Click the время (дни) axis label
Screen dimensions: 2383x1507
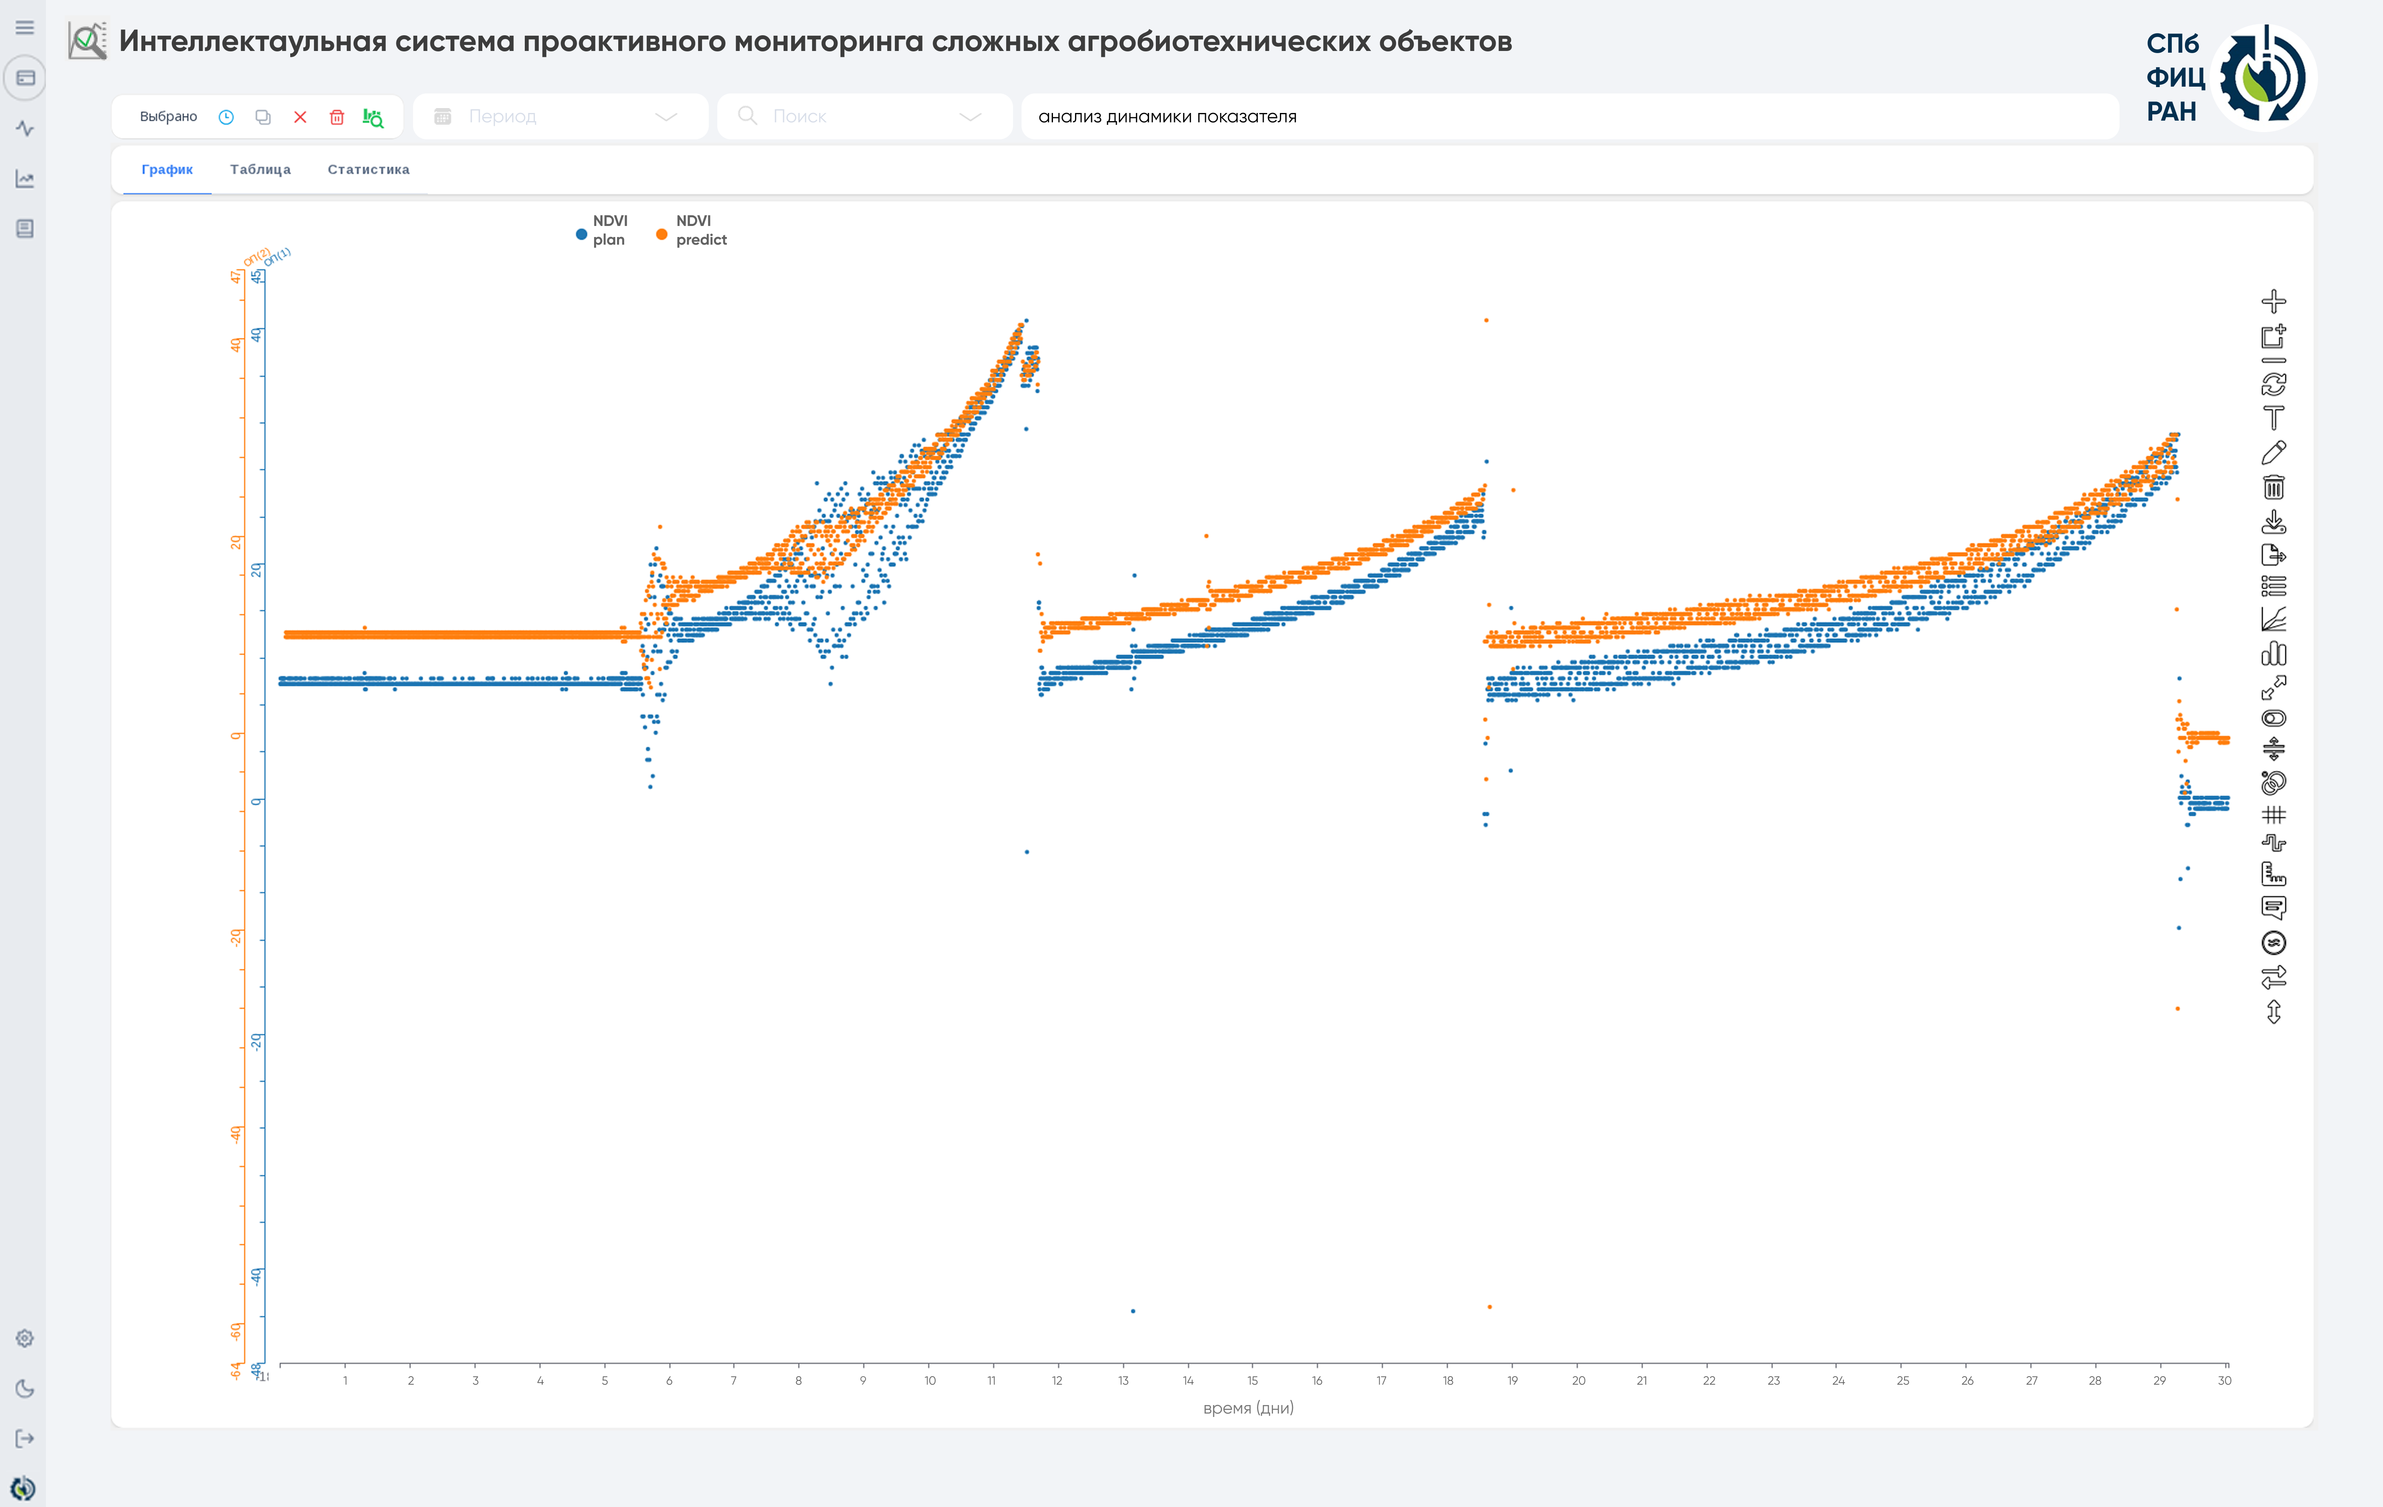tap(1248, 1408)
